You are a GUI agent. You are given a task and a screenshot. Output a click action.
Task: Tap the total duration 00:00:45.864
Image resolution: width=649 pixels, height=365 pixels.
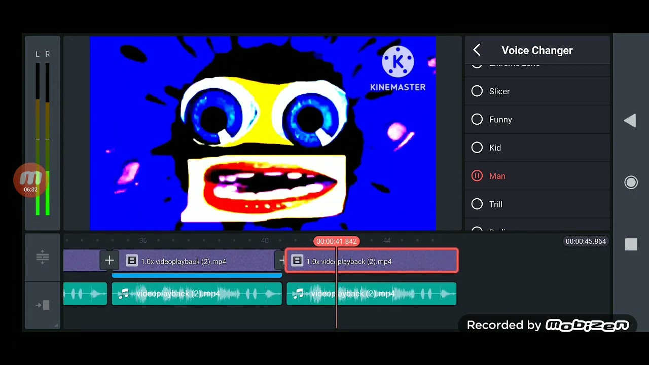(x=586, y=241)
